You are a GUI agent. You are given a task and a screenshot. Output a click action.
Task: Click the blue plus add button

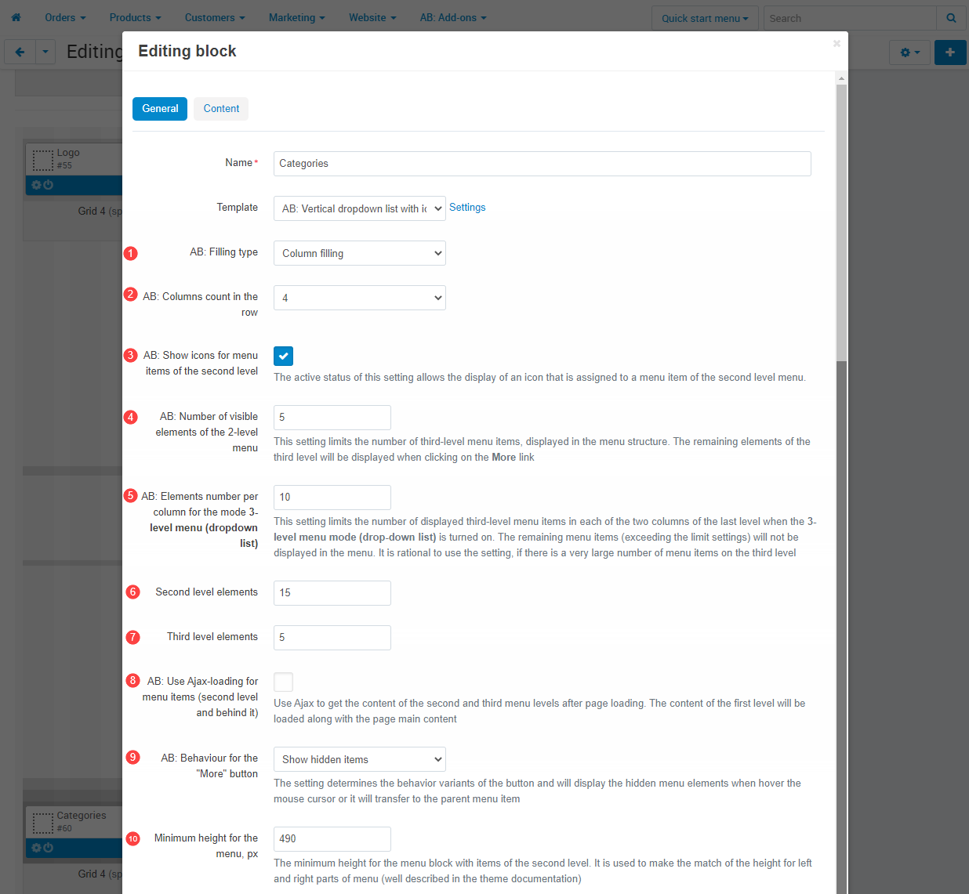click(950, 52)
